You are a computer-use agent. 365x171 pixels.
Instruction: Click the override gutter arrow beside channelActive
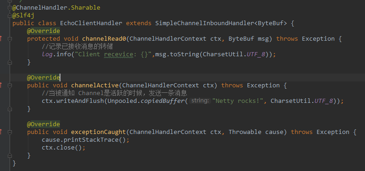(1, 85)
